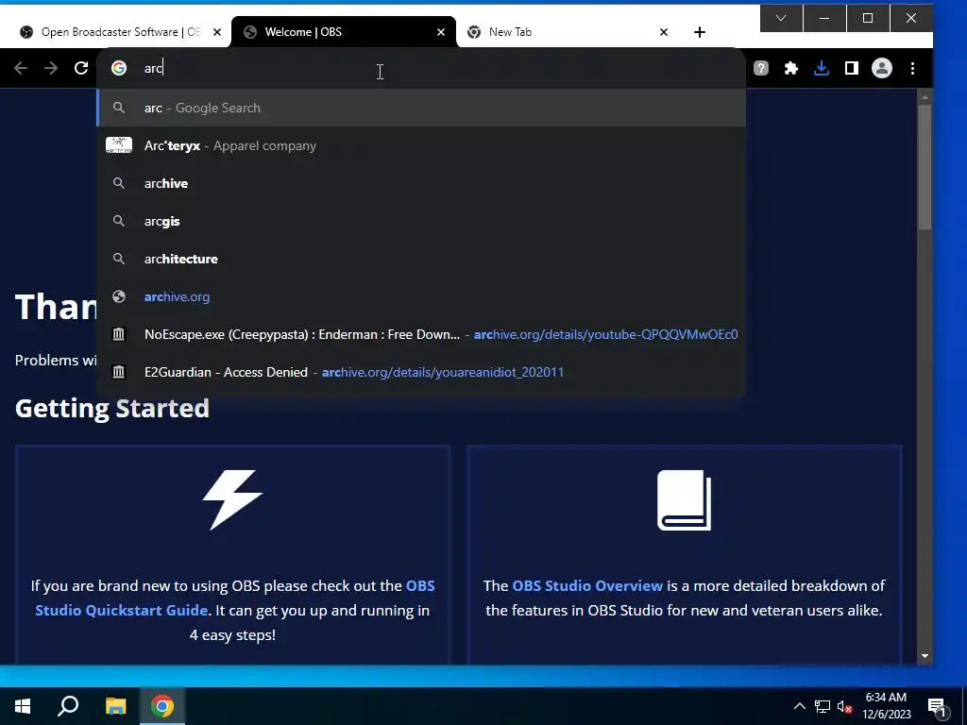Click the Arc'teryx logo thumbnail
Viewport: 967px width, 725px height.
click(x=119, y=145)
